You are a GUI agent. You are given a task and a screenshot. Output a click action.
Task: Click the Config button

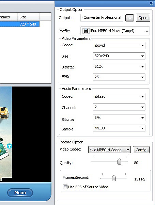pos(141,150)
